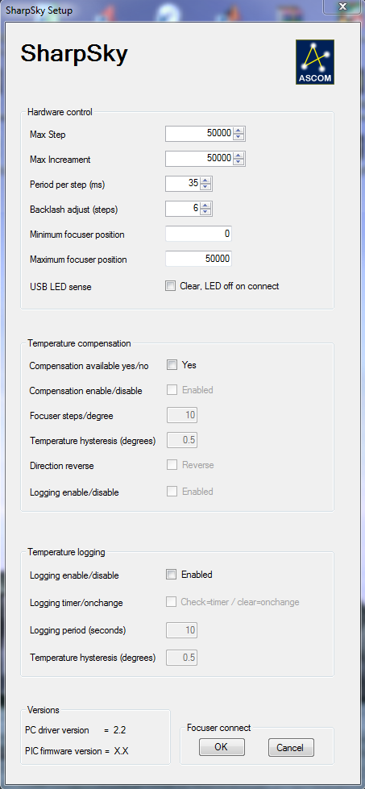Lower Period per step value
365x789 pixels.
pyautogui.click(x=205, y=186)
